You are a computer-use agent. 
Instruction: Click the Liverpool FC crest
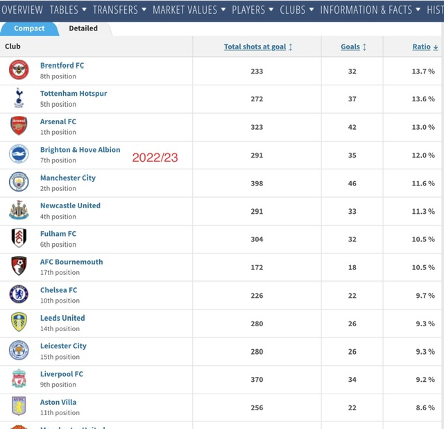19,378
